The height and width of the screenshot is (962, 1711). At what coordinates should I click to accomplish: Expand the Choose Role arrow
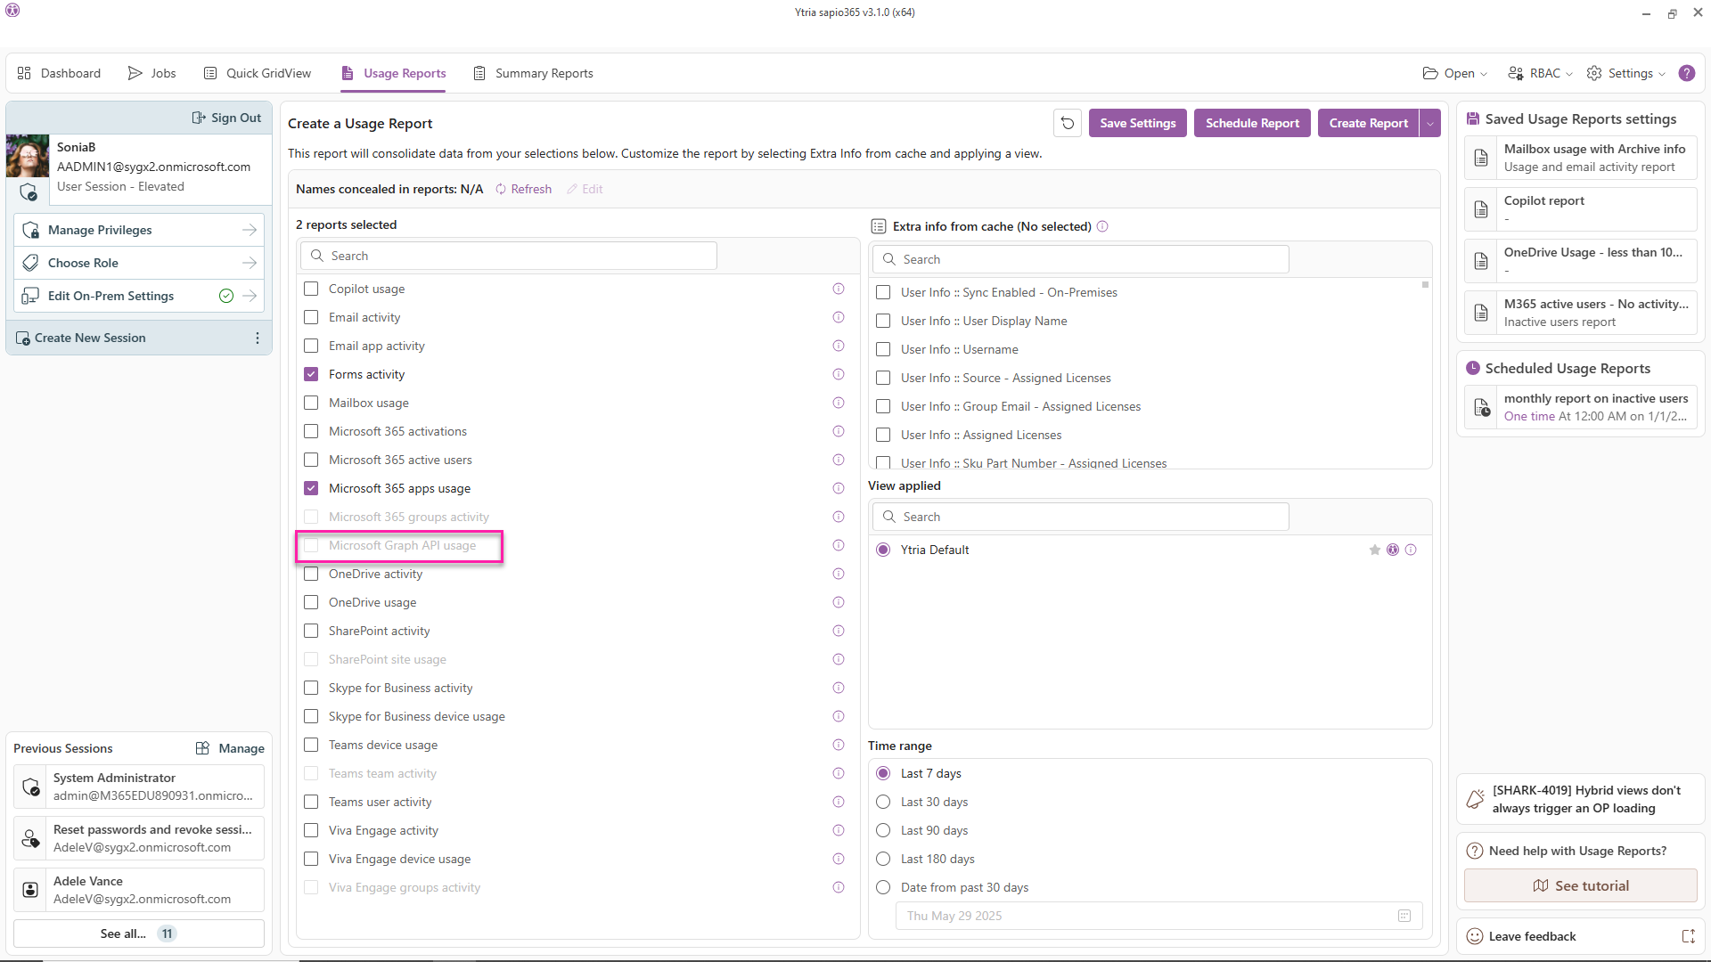[x=250, y=263]
